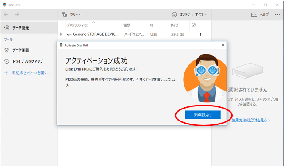Viewport: 284px width, 166px height.
Task: Click the plus icon beside recent sessions
Action: [6, 73]
